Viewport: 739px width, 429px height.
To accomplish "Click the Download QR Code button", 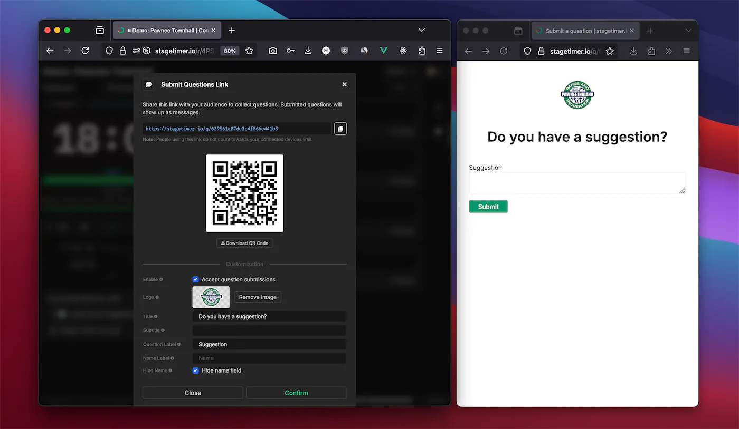I will 244,243.
